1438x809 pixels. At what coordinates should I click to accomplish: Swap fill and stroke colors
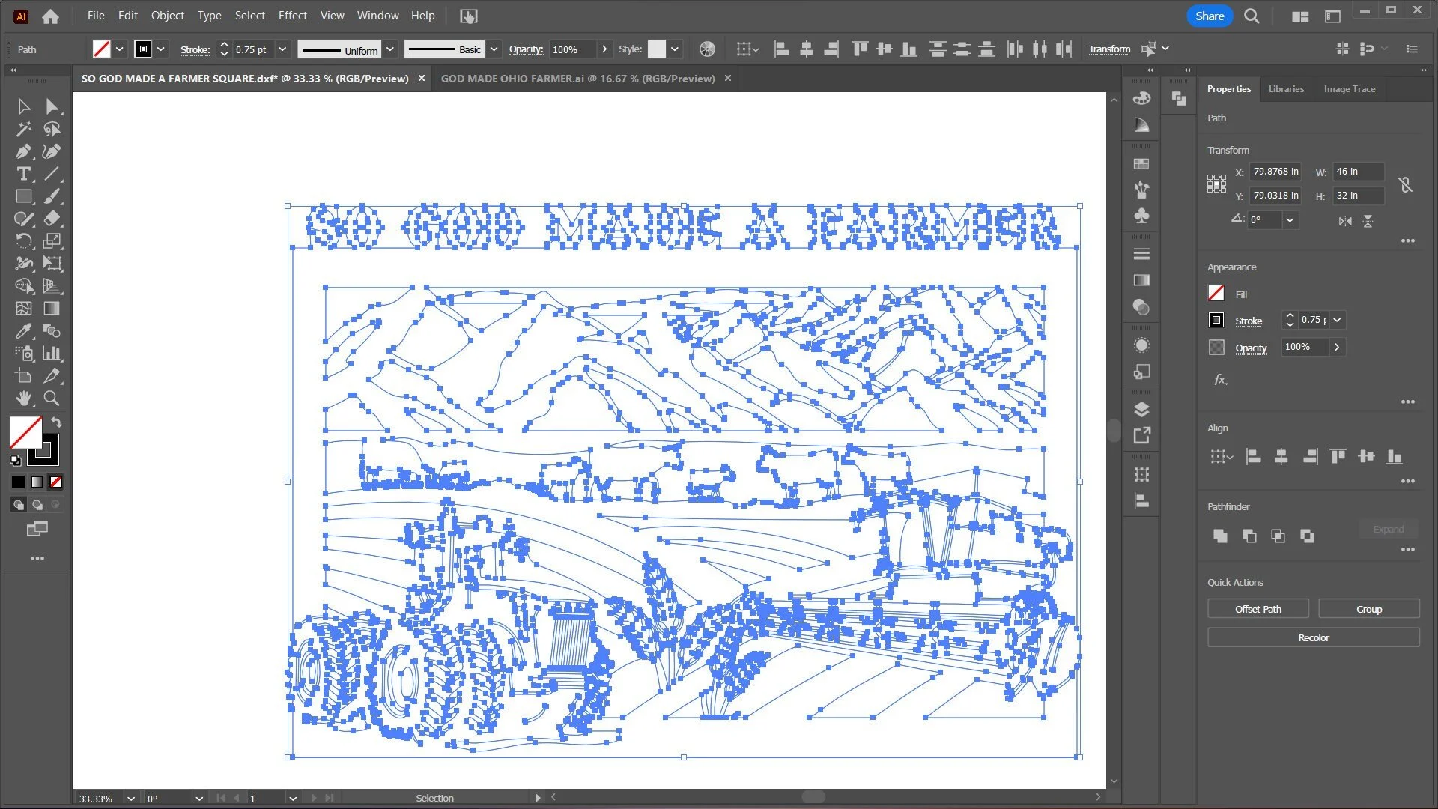tap(57, 422)
